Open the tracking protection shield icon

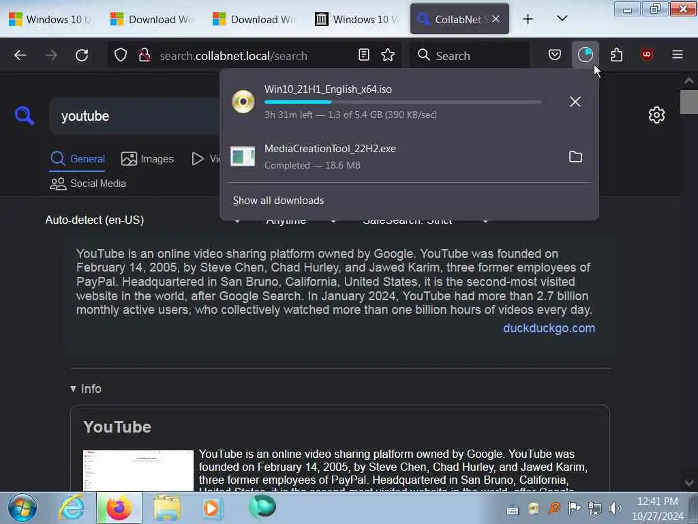(121, 55)
